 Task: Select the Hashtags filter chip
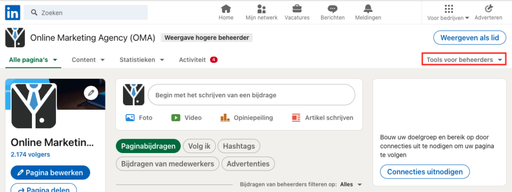point(238,146)
